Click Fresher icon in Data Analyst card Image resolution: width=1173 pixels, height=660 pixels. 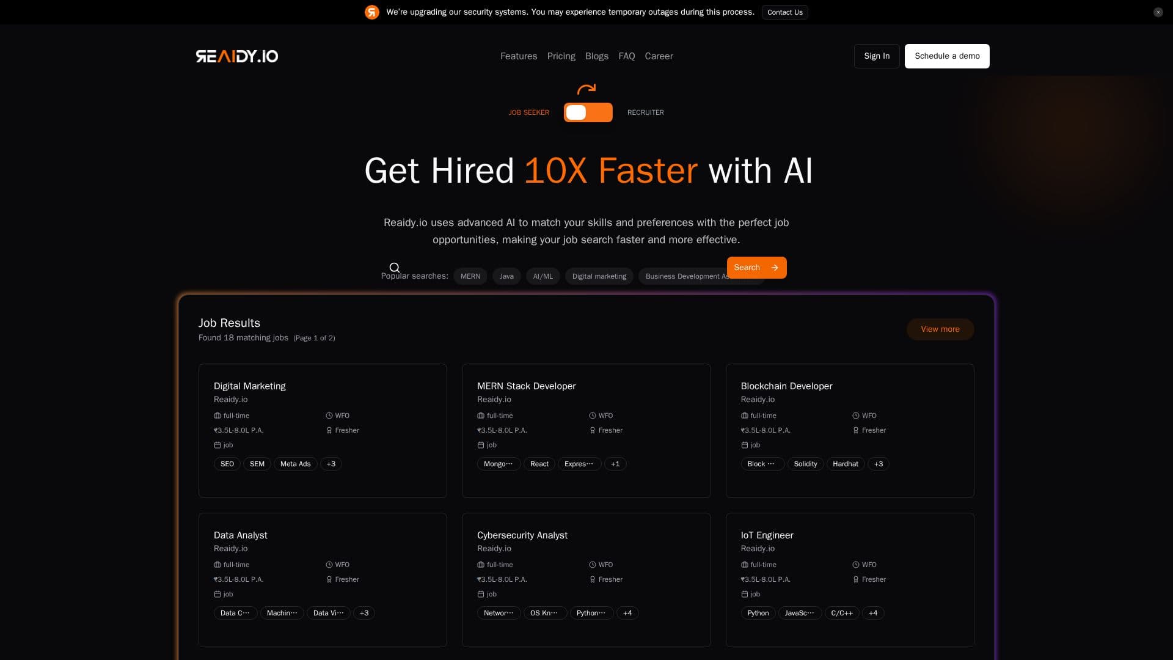click(x=329, y=579)
